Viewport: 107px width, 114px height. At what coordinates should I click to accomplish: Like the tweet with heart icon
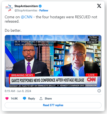tap(7, 99)
